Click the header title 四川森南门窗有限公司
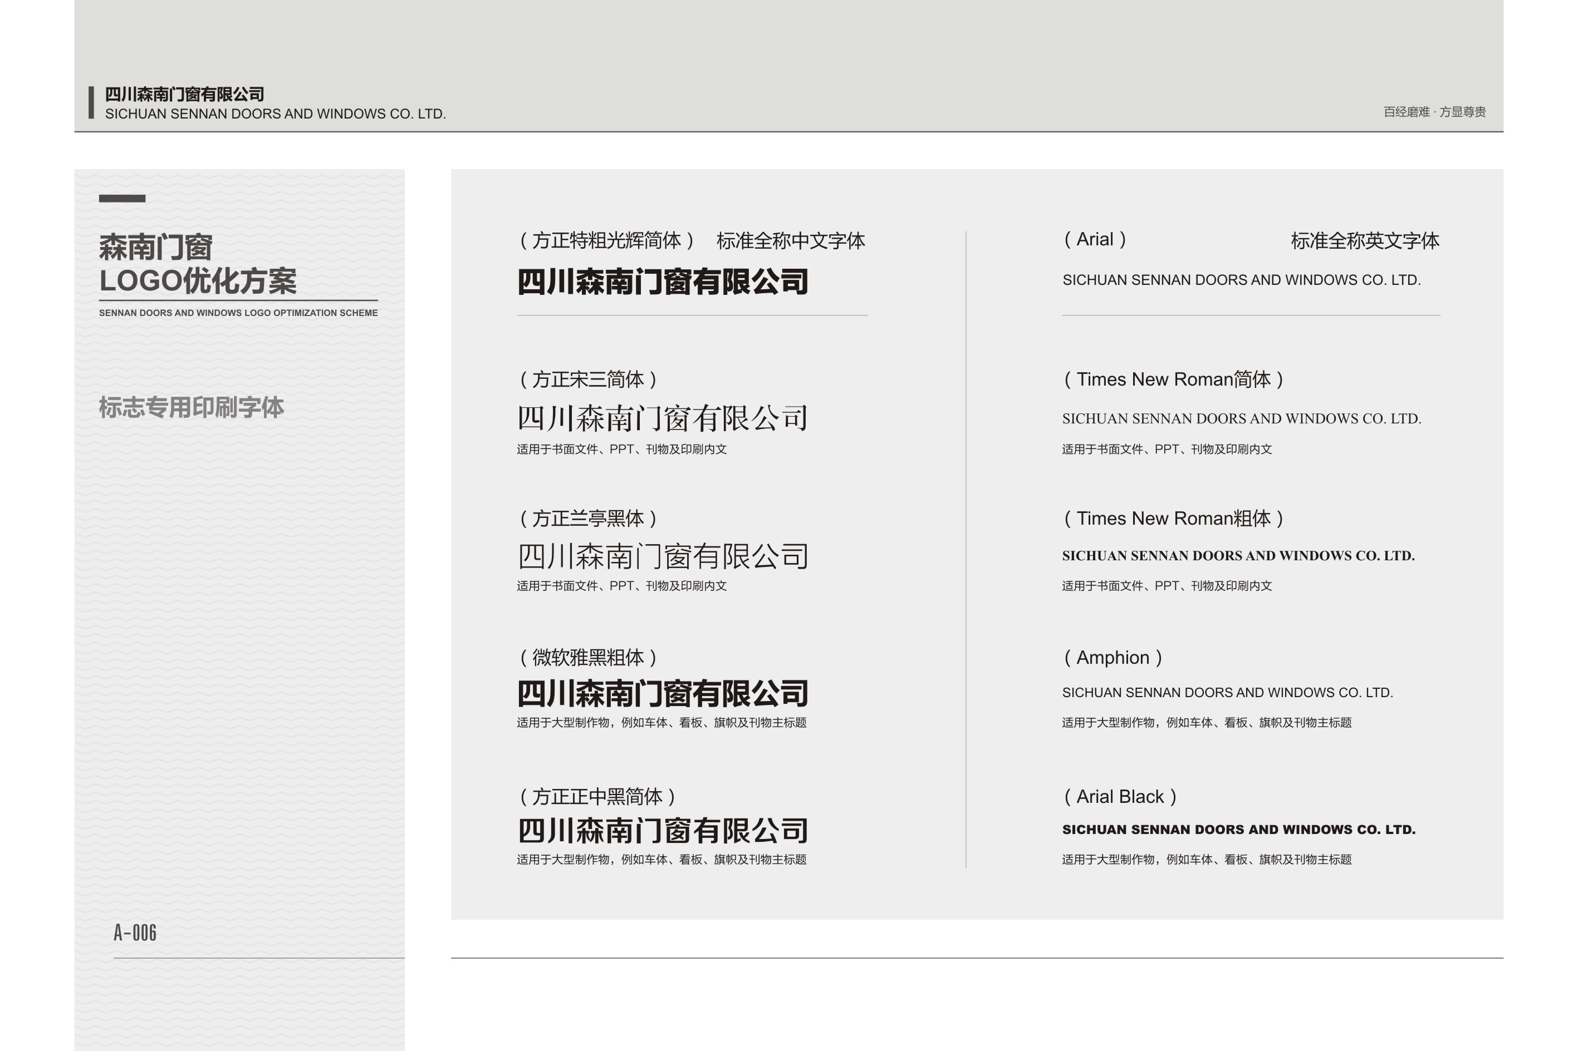Viewport: 1578px width, 1051px height. click(184, 95)
